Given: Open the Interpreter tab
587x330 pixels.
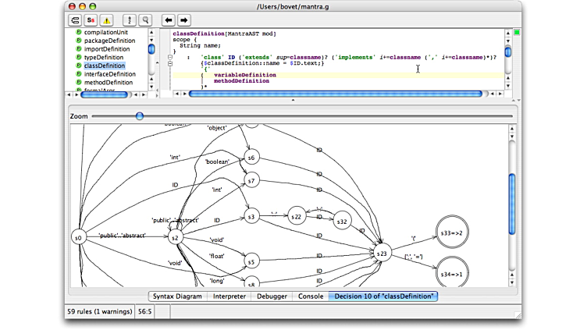Looking at the screenshot, I should (229, 296).
